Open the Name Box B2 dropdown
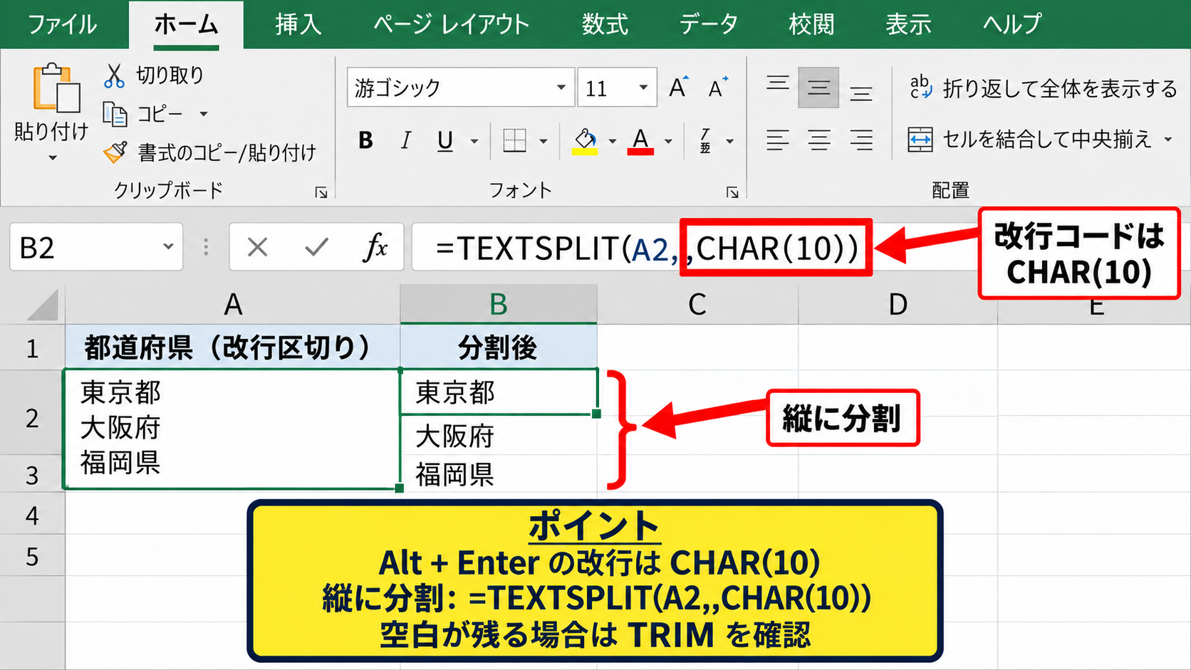 168,247
